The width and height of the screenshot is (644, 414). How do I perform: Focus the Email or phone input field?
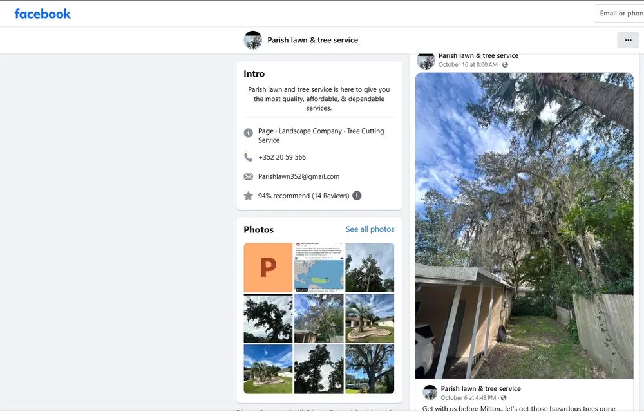pyautogui.click(x=620, y=14)
